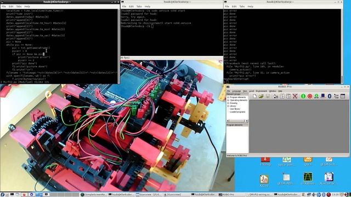This screenshot has width=351, height=197.
Task: Open View menu in ROBO Pro
Action: [245, 91]
